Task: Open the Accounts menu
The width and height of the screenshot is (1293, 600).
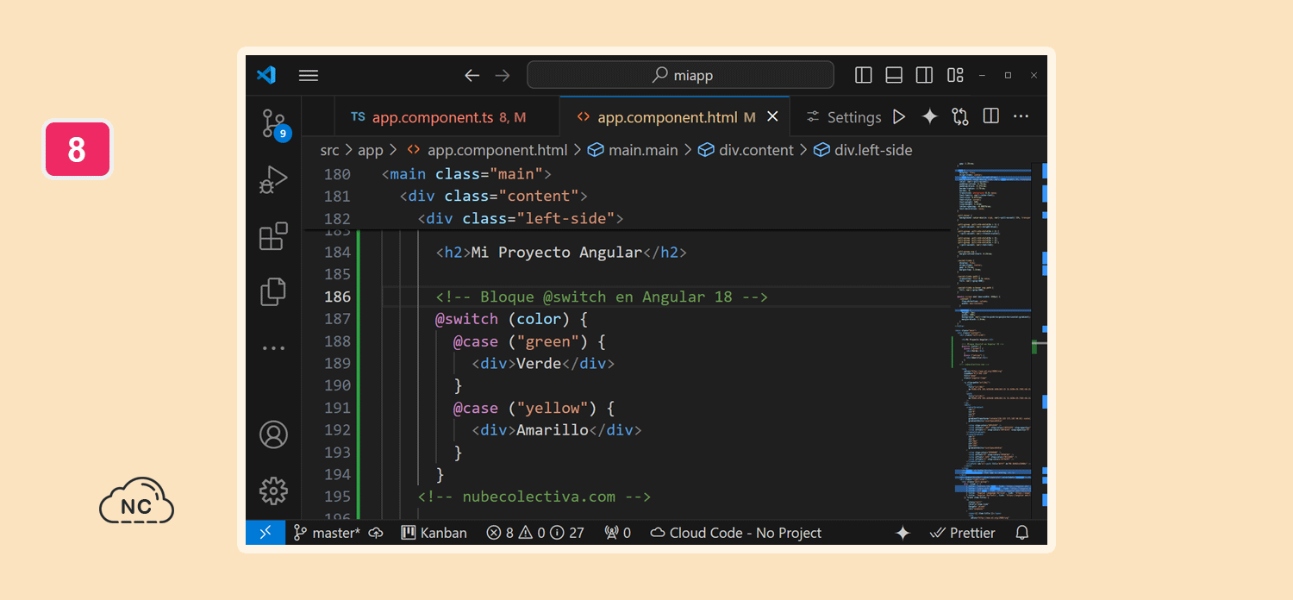Action: [273, 434]
